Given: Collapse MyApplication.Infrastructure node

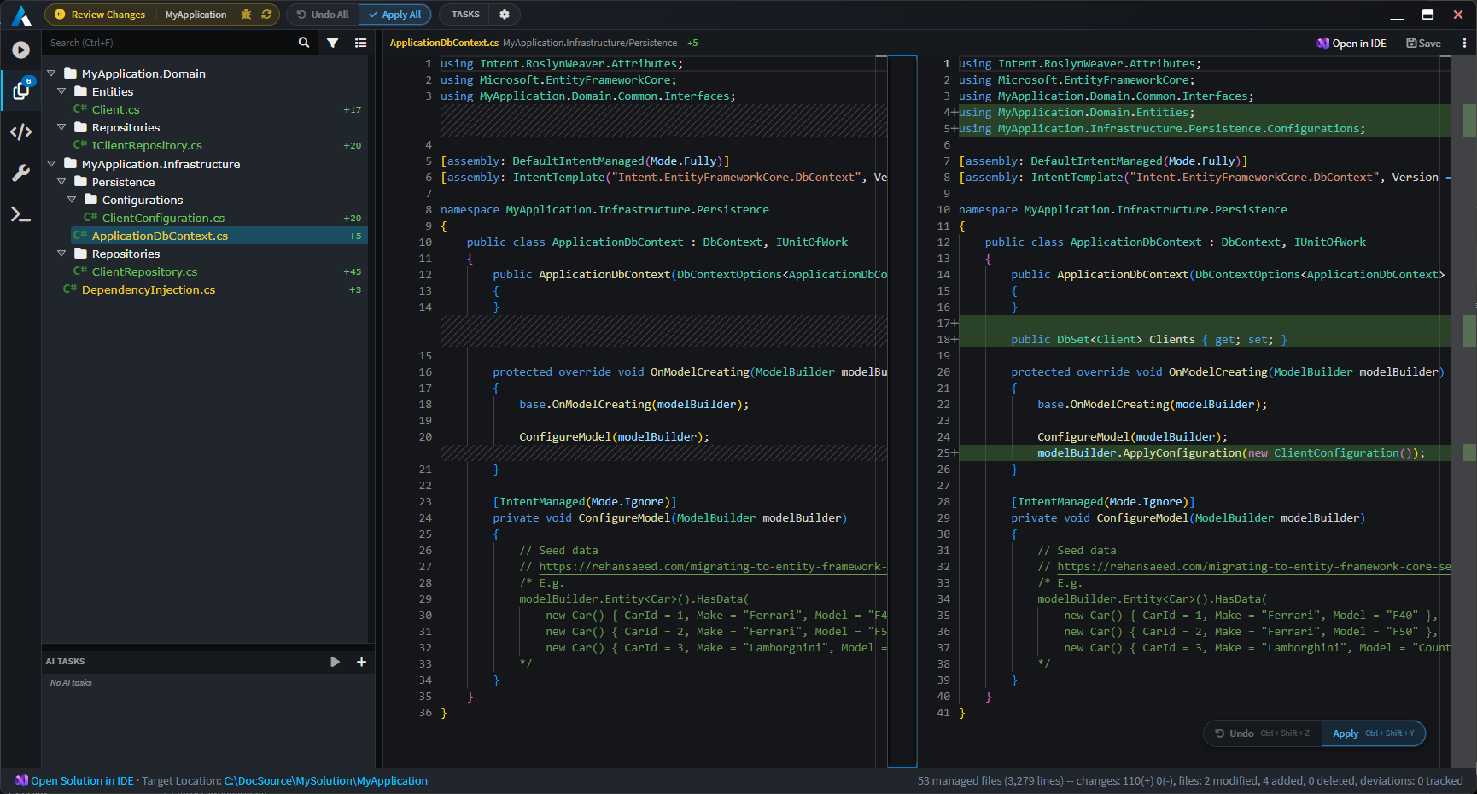Looking at the screenshot, I should (x=51, y=164).
